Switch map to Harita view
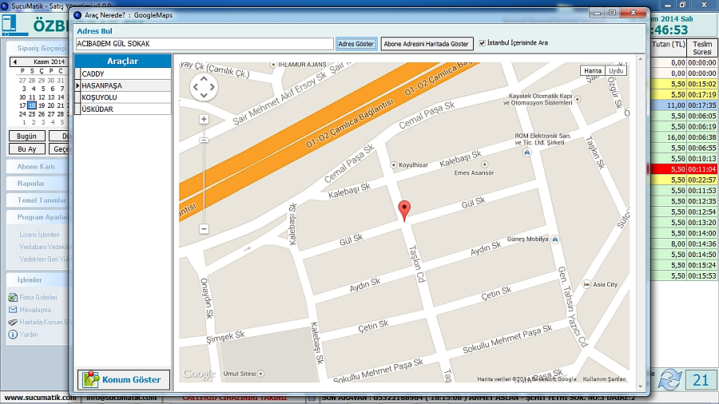719x404 pixels. pos(593,70)
